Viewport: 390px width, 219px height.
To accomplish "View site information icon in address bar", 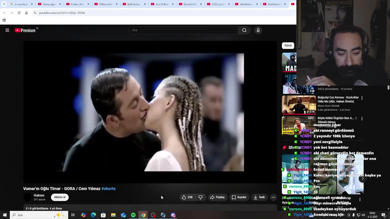I will [x=35, y=13].
